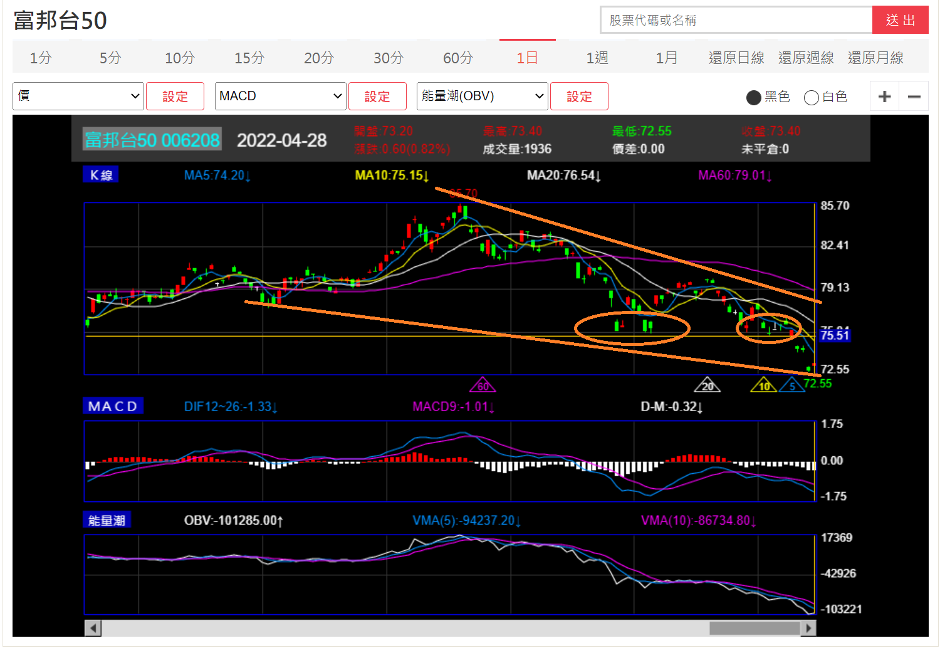The width and height of the screenshot is (940, 648).
Task: Click the MA60:79.01 legend text
Action: pyautogui.click(x=735, y=175)
